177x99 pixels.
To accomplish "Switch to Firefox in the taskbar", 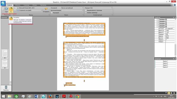I will (50, 96).
